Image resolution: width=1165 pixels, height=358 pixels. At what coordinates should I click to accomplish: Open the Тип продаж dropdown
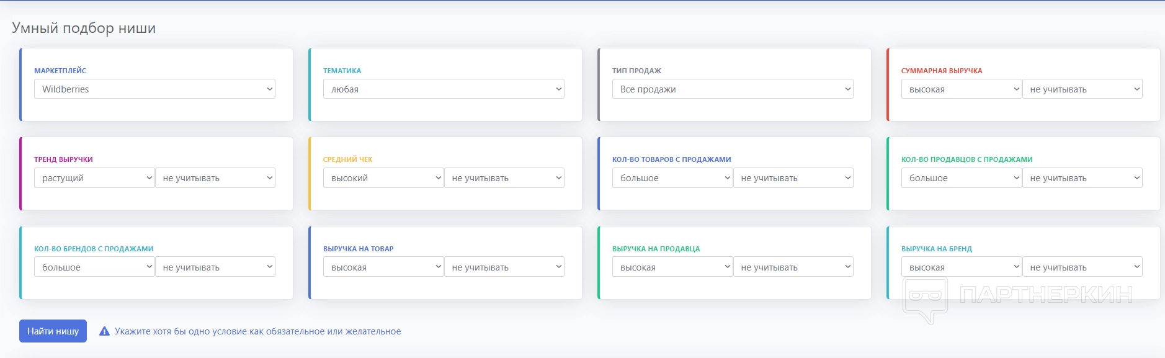pyautogui.click(x=733, y=89)
